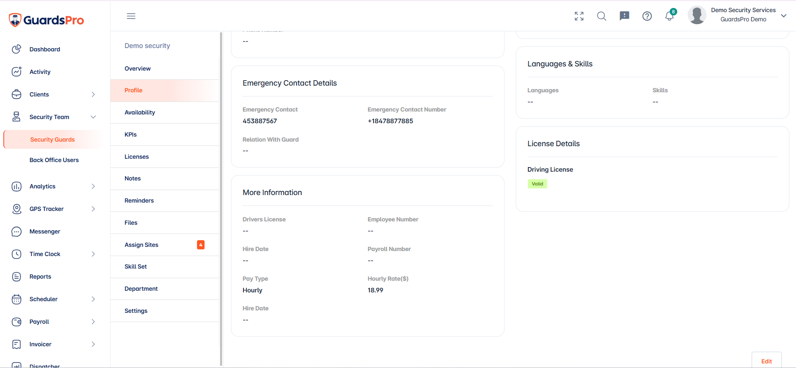The height and width of the screenshot is (368, 796).
Task: Expand the Clients submenu chevron
Action: coord(93,94)
